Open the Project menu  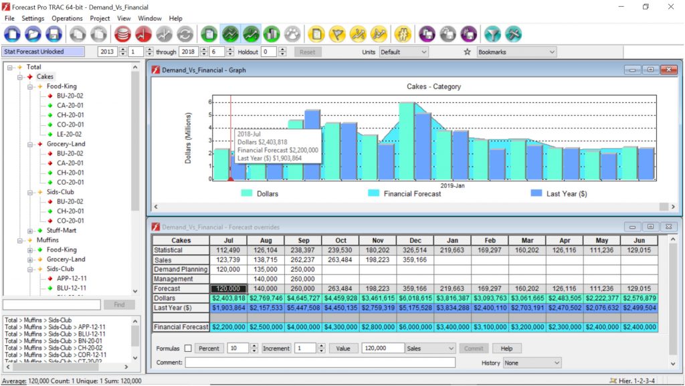point(100,18)
